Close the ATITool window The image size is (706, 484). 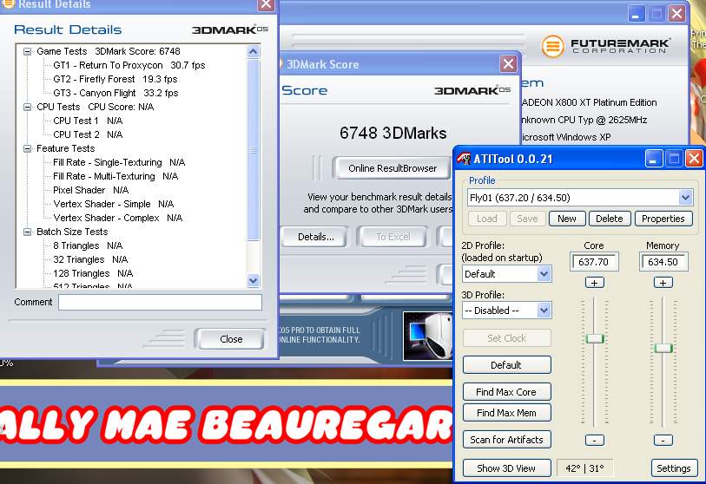(694, 159)
